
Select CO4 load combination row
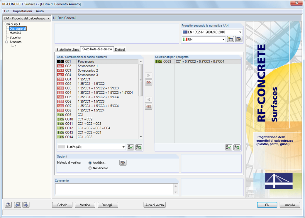97,93
